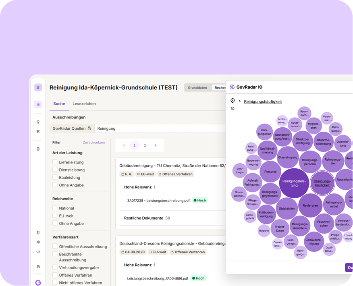Select the Feuchtwischen bubble
The image size is (353, 286).
coord(324,224)
